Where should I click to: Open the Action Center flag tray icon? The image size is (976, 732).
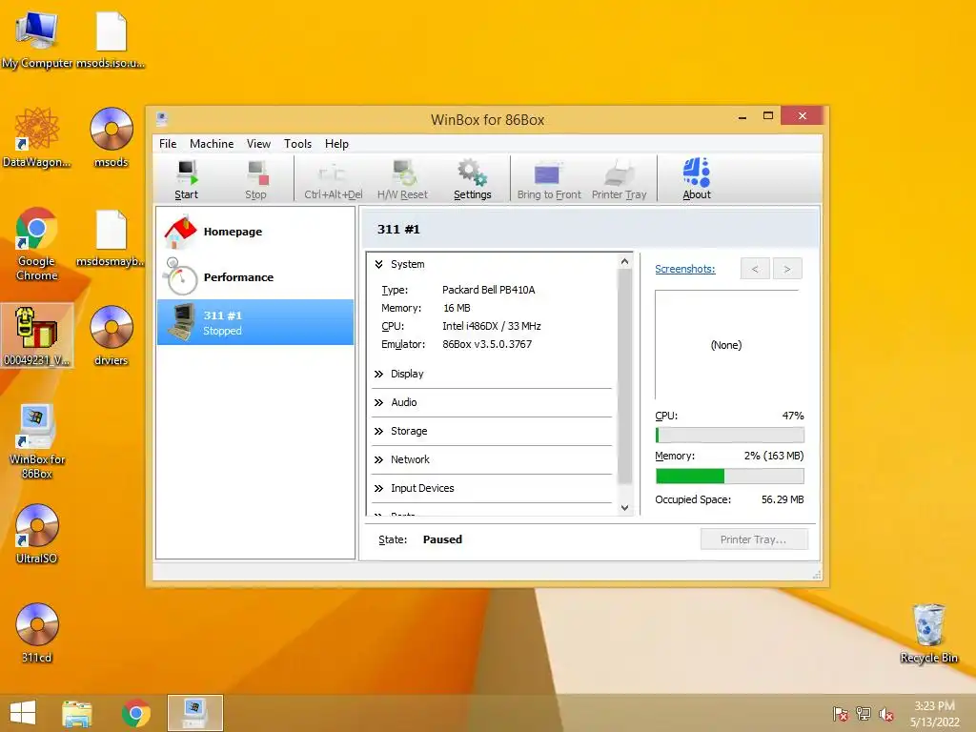(x=841, y=714)
